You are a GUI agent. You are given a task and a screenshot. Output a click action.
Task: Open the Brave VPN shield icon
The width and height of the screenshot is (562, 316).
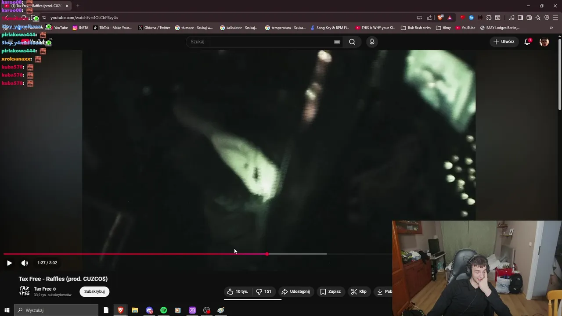(547, 18)
